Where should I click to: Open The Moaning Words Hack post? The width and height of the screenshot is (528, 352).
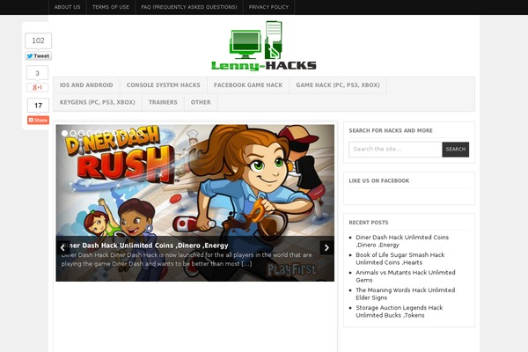406,294
